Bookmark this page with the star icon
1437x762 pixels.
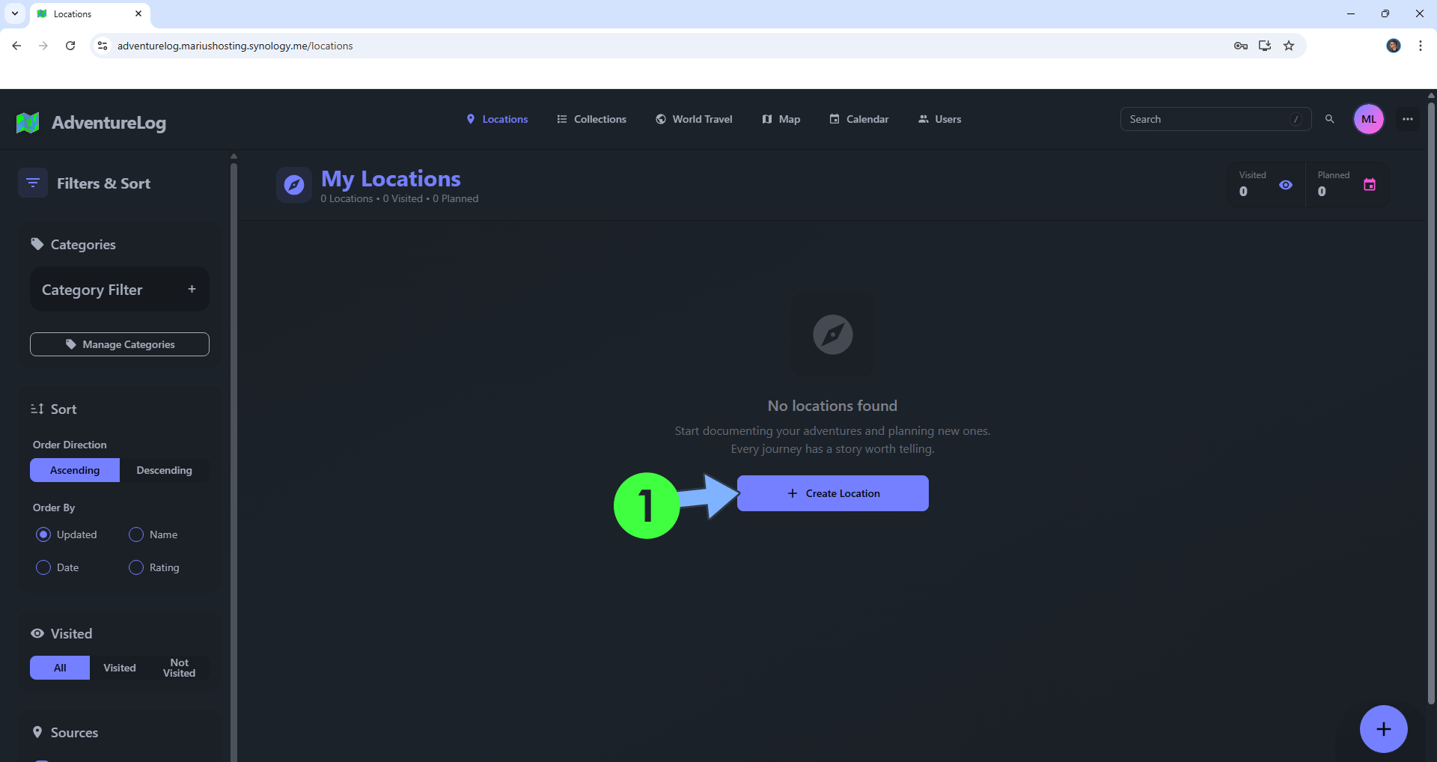(1288, 46)
